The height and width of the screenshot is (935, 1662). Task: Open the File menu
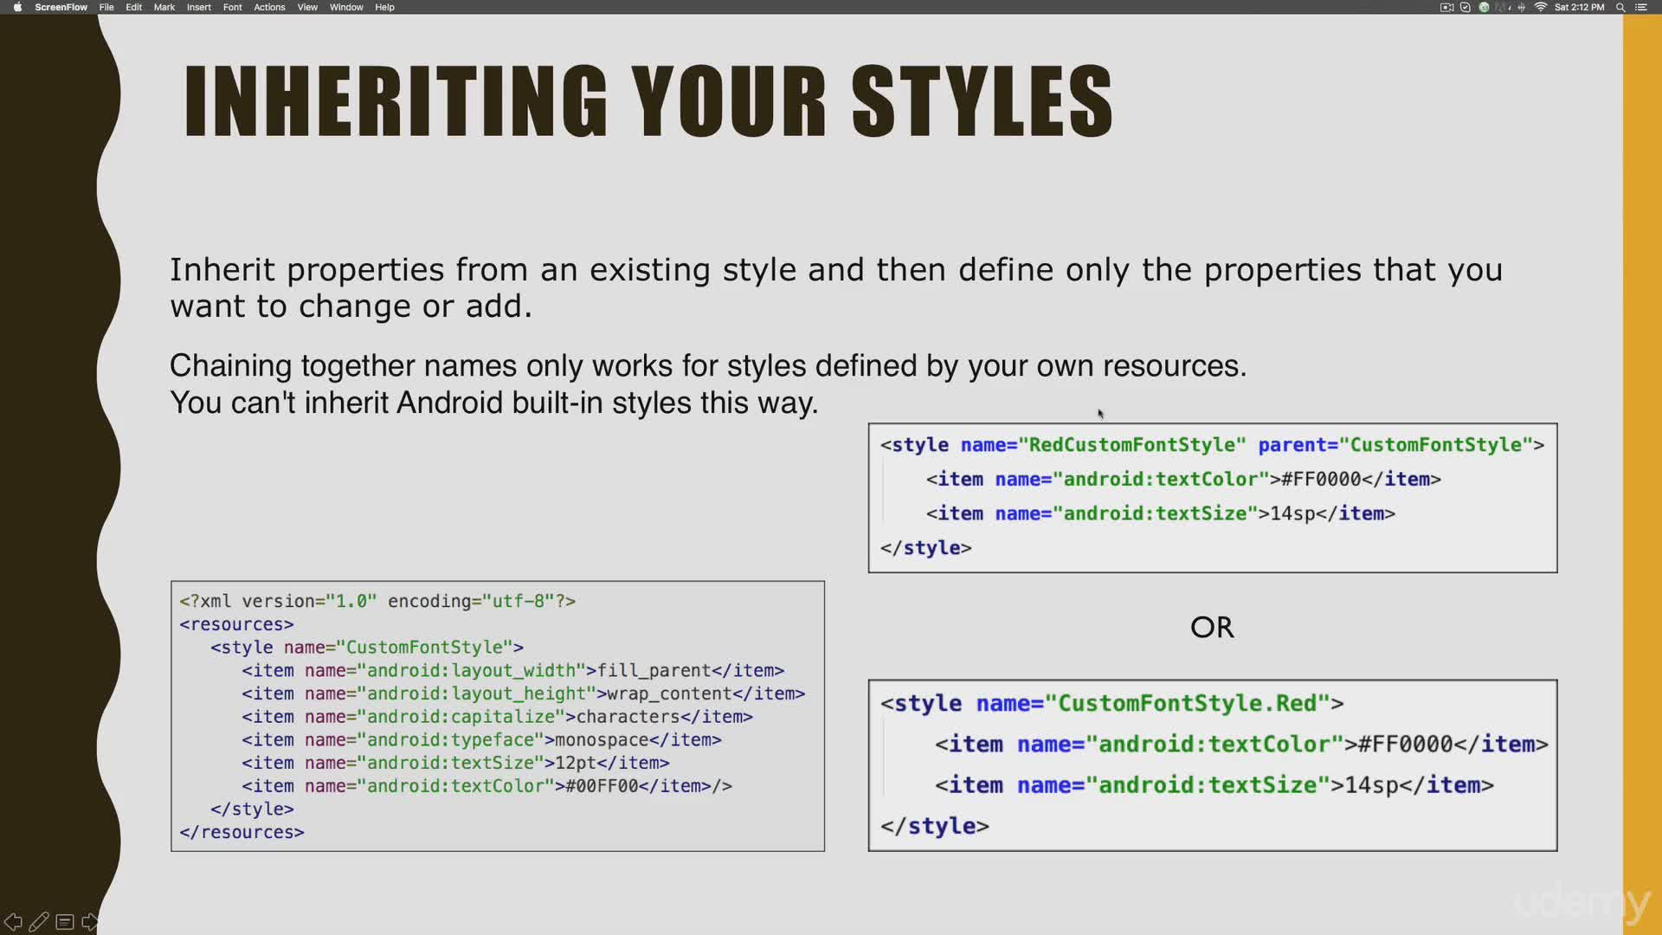(106, 7)
